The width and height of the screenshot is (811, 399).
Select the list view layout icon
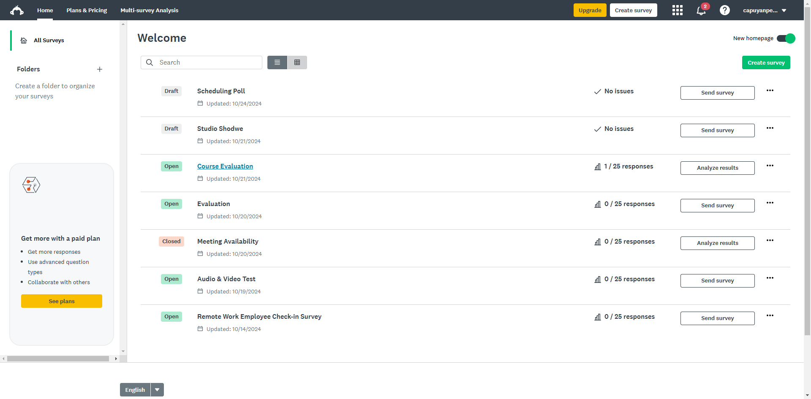277,62
